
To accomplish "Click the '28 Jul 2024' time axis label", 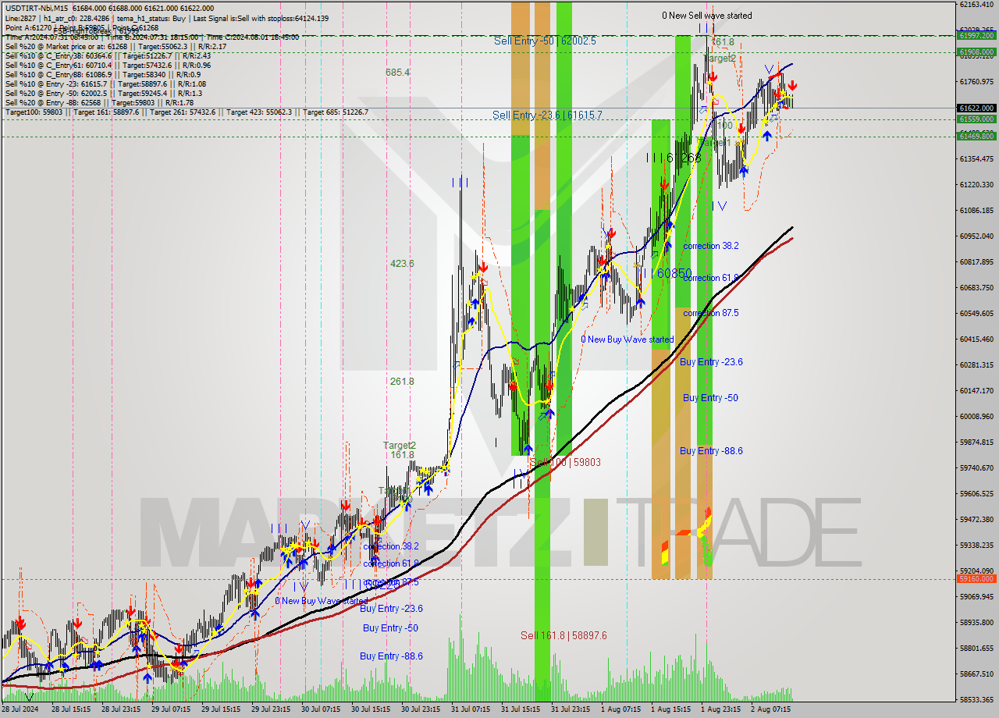I will pyautogui.click(x=20, y=709).
